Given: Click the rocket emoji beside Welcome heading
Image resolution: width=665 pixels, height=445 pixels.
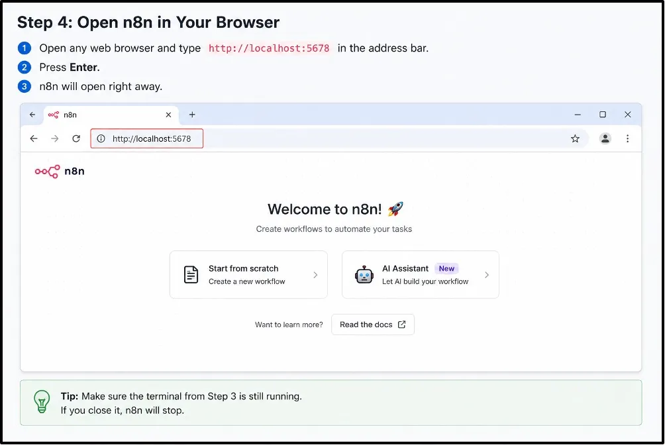Looking at the screenshot, I should (395, 209).
